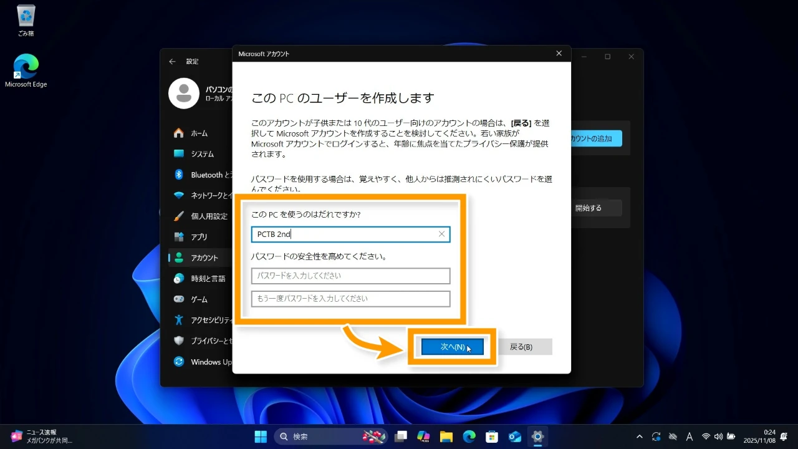
Task: Click the username field containing PCTB 2nd
Action: click(x=343, y=234)
